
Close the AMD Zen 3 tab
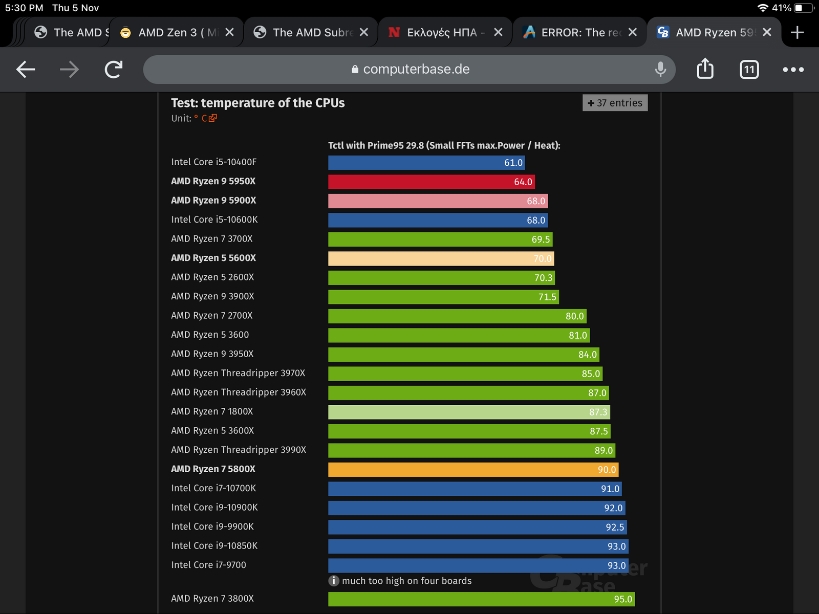[230, 32]
